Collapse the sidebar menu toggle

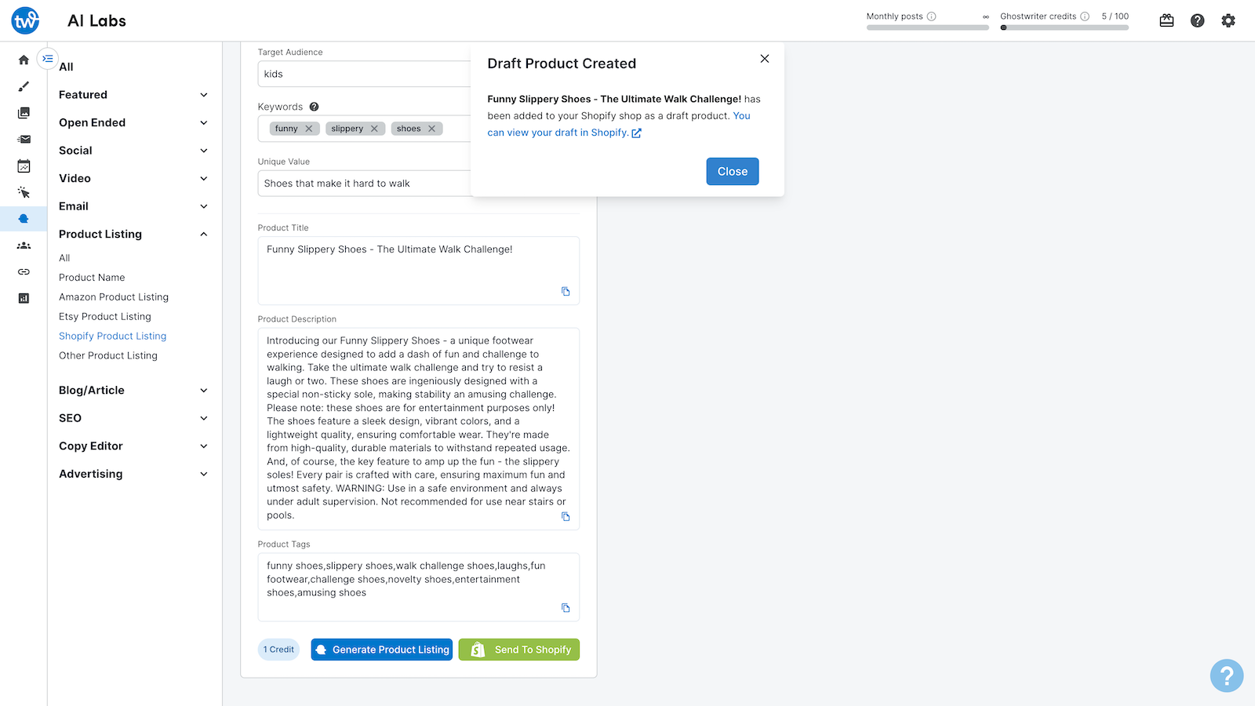tap(48, 59)
